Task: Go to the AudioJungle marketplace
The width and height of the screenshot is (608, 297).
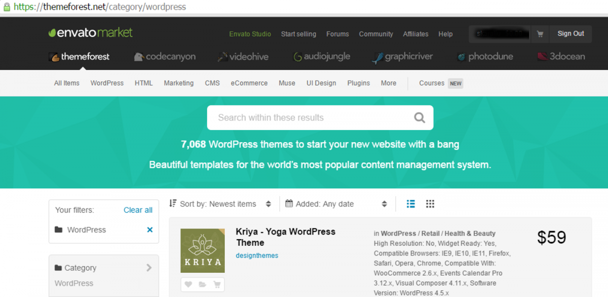Action: pos(322,57)
